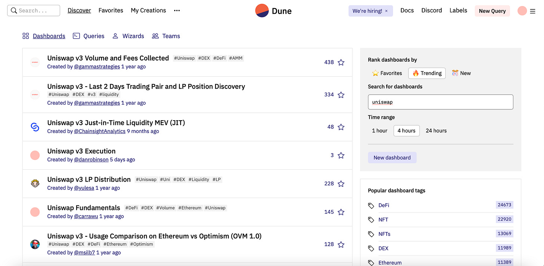The width and height of the screenshot is (544, 266).
Task: Open the Discover menu item
Action: [79, 10]
